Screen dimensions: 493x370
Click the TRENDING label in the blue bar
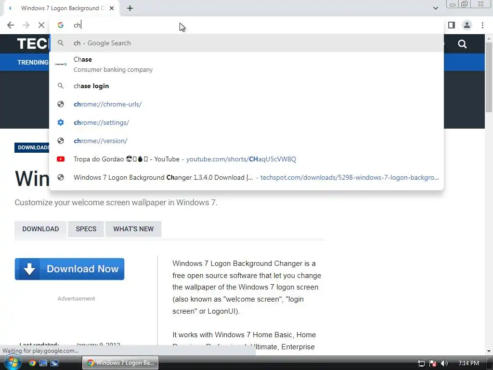[x=33, y=62]
